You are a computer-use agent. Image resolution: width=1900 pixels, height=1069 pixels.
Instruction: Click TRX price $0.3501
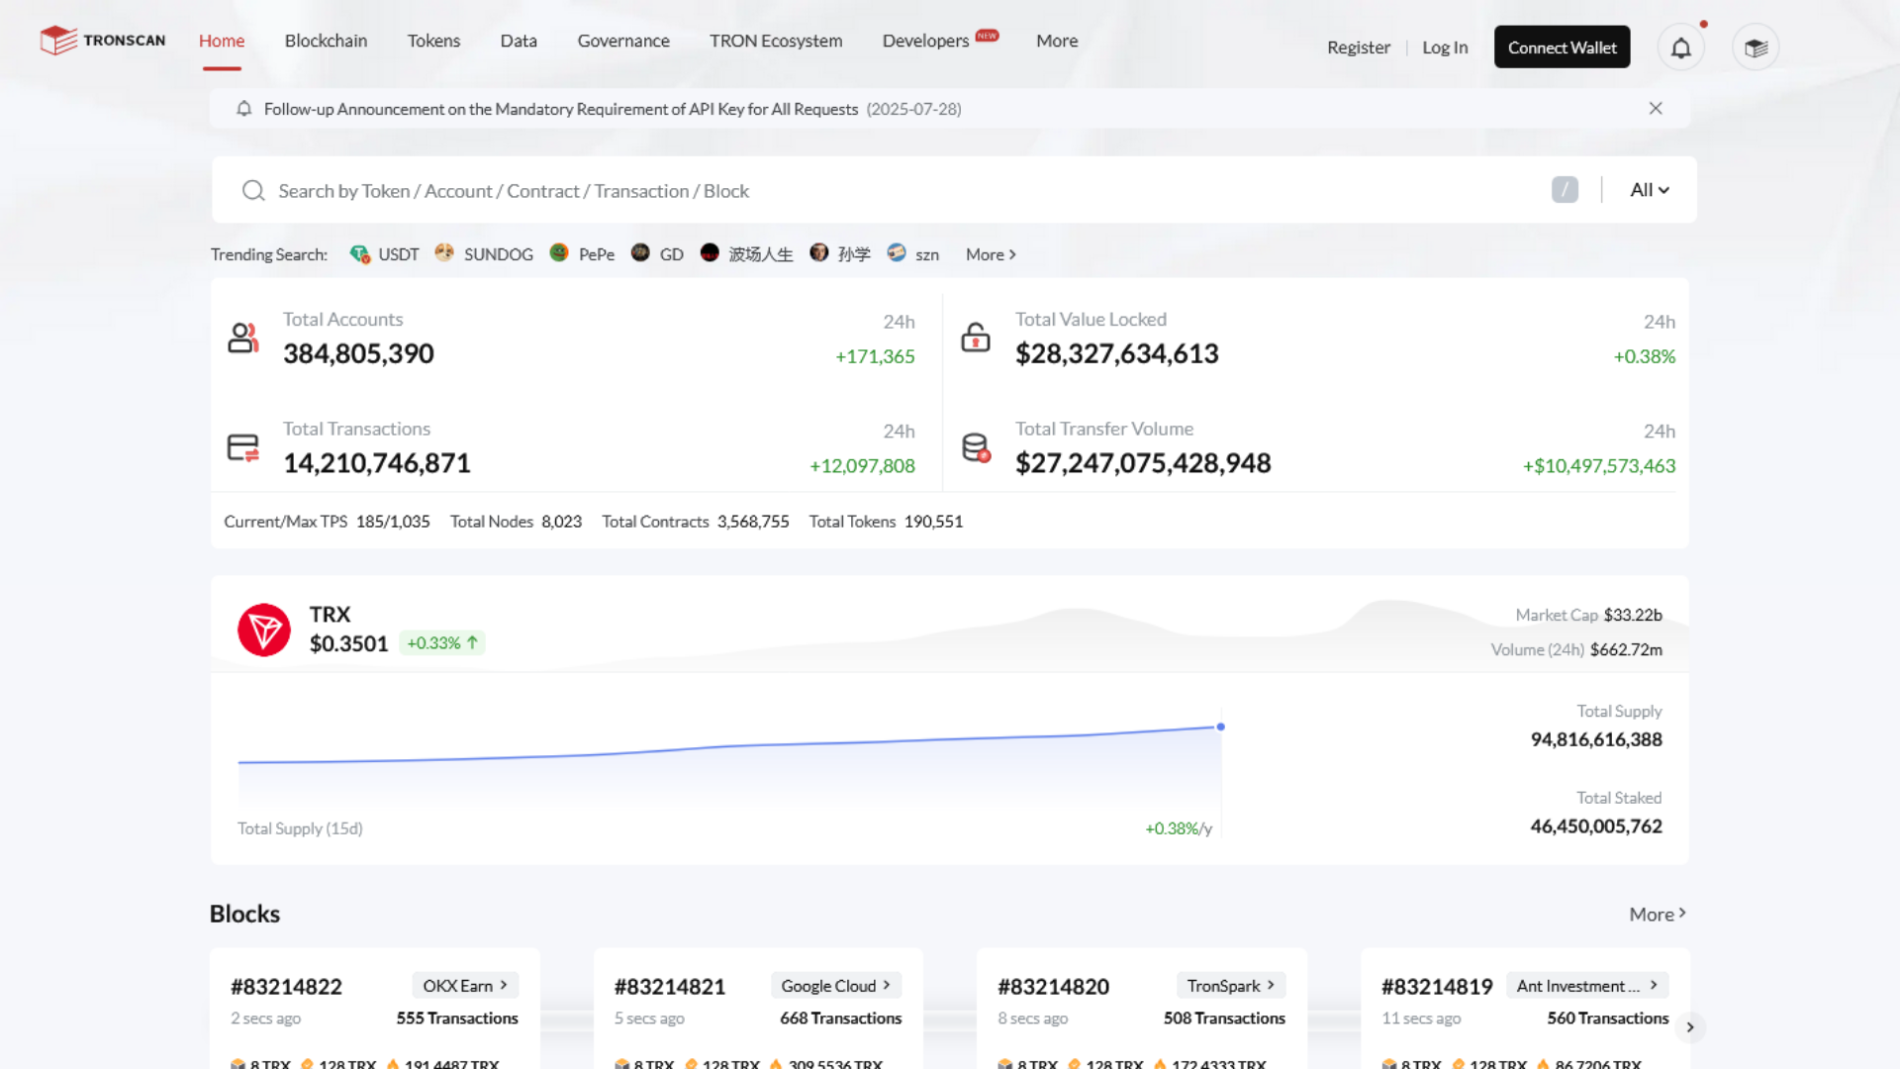(348, 643)
